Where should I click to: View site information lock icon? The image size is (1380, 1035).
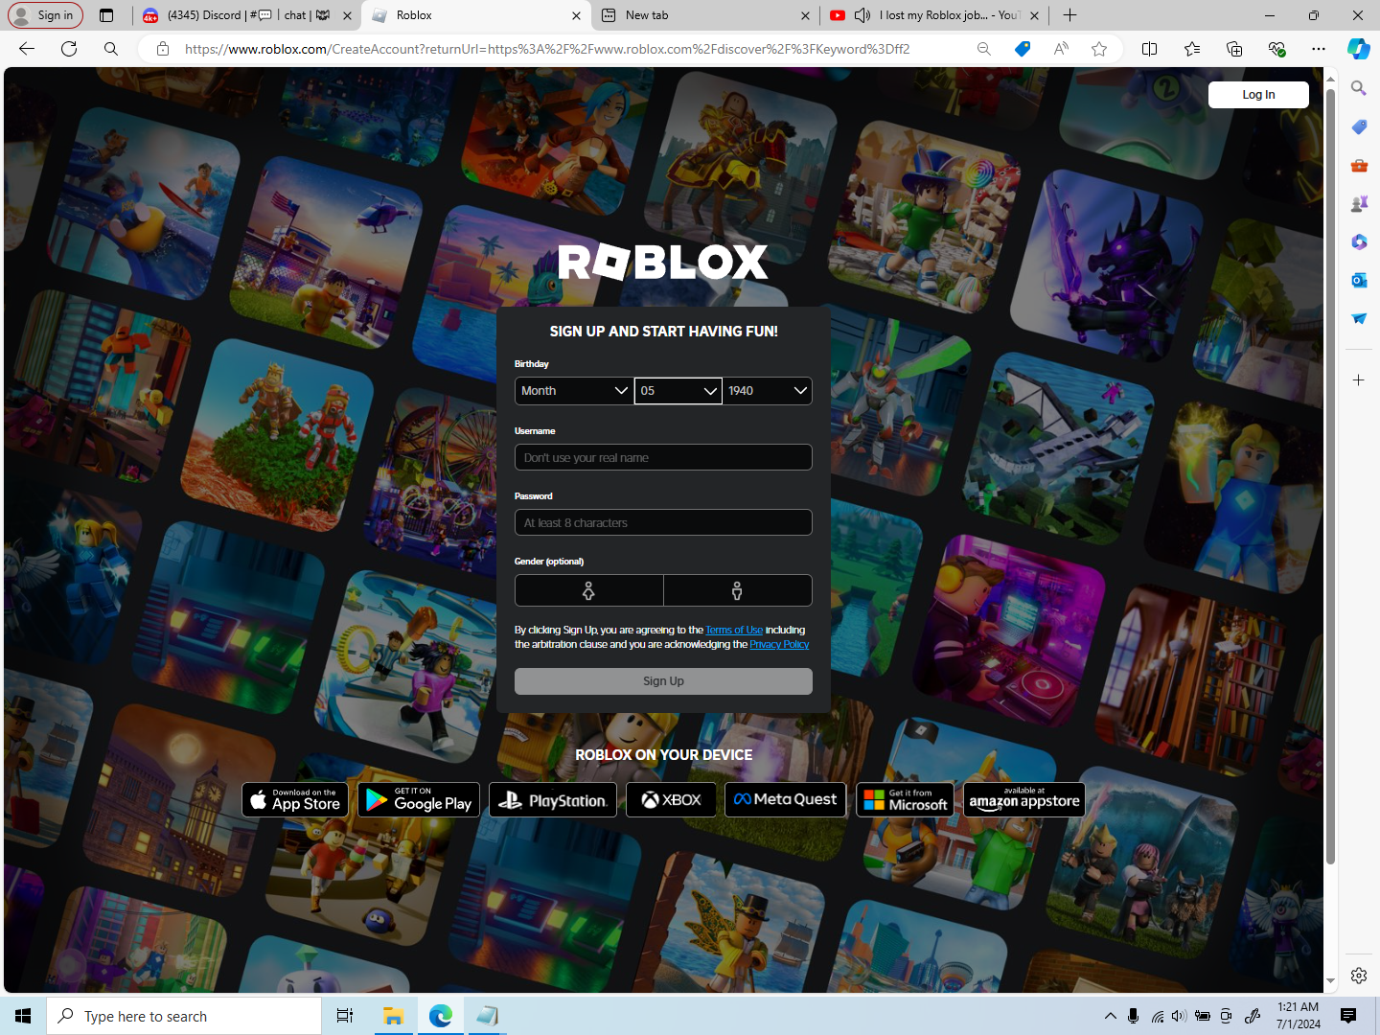tap(163, 49)
